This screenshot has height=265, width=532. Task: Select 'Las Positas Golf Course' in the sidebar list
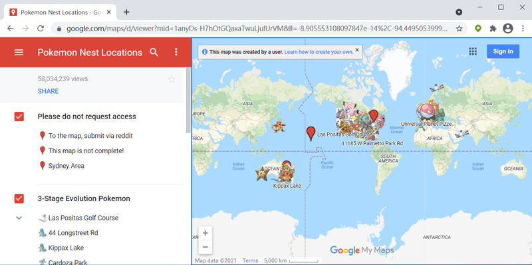(x=84, y=218)
